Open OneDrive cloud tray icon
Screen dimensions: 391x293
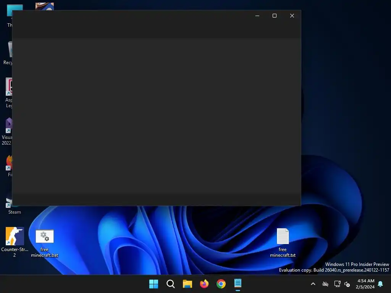coord(325,284)
